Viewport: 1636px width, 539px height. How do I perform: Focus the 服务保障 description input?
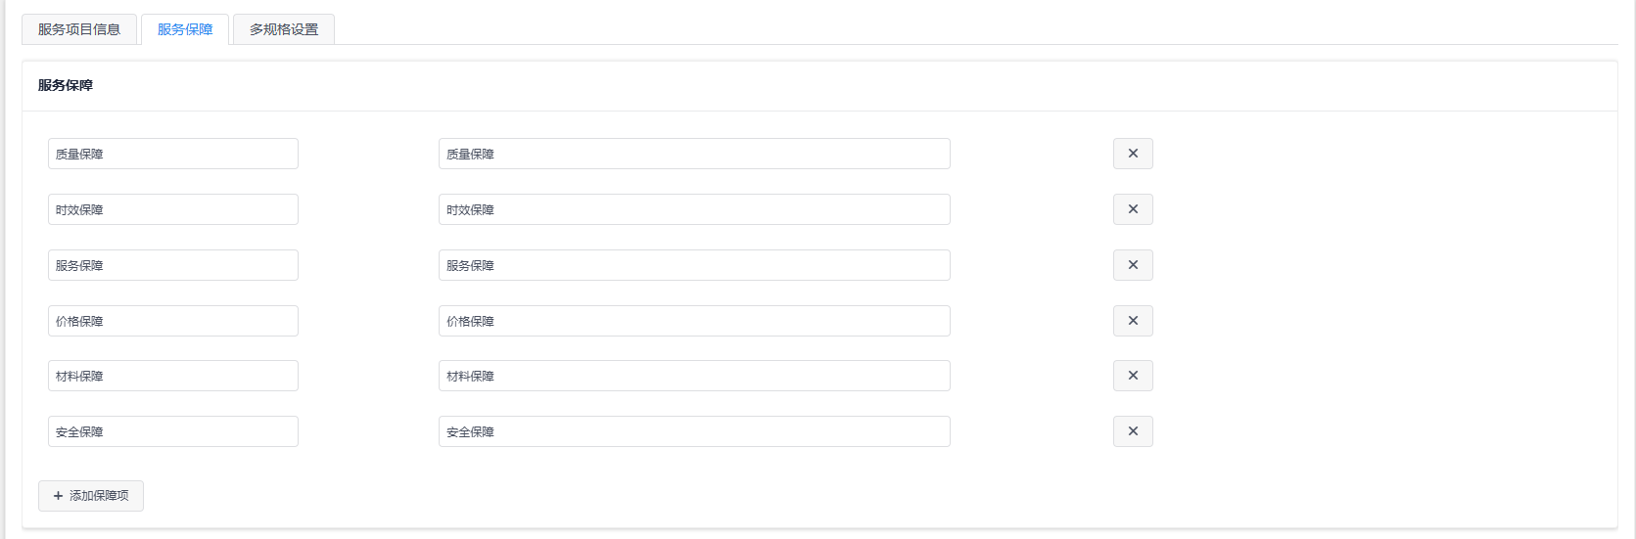694,265
